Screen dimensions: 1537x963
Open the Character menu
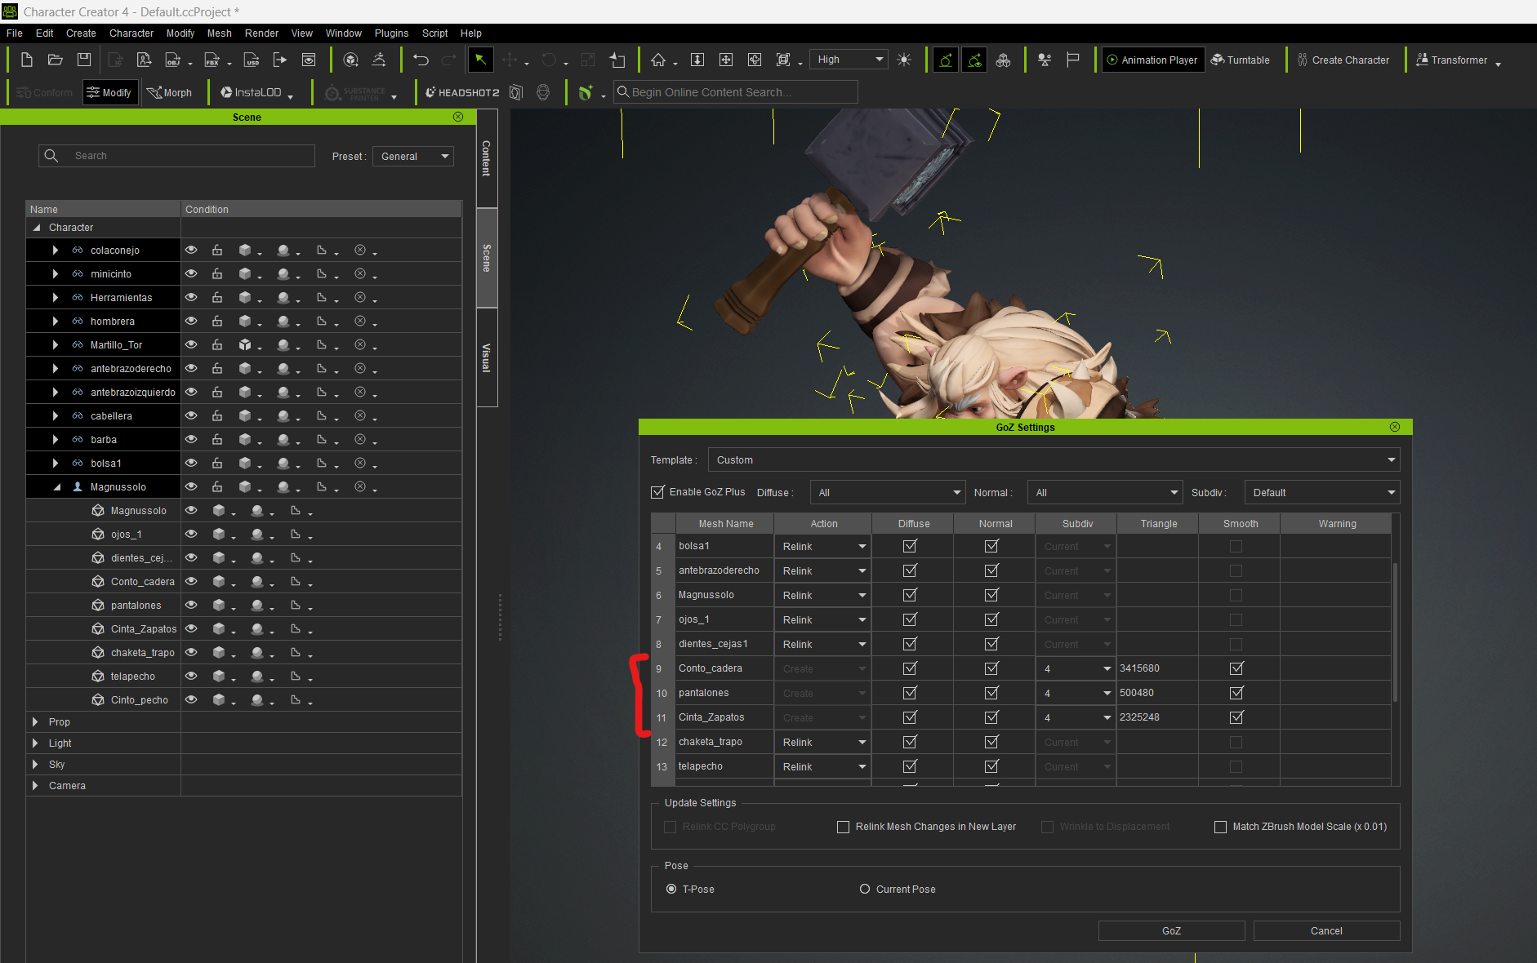tap(131, 33)
